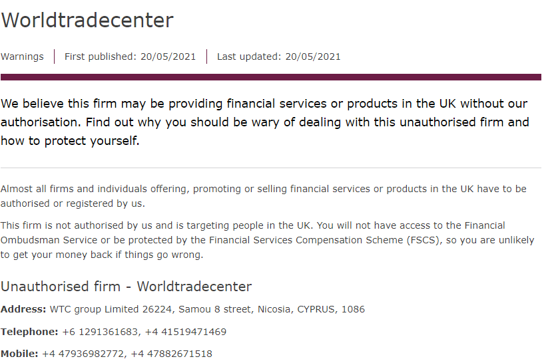Click the phone number +4 41519471469
556x363 pixels.
pyautogui.click(x=186, y=332)
